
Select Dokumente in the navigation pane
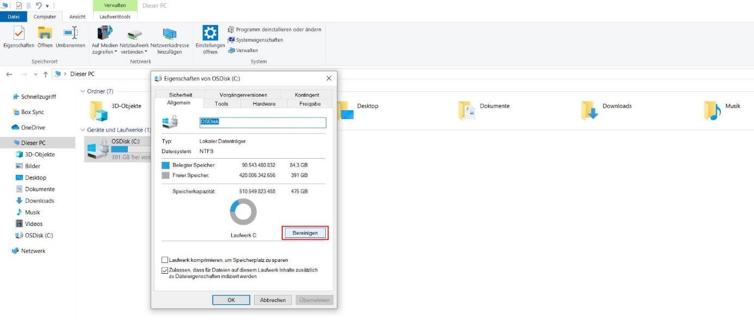(x=35, y=189)
